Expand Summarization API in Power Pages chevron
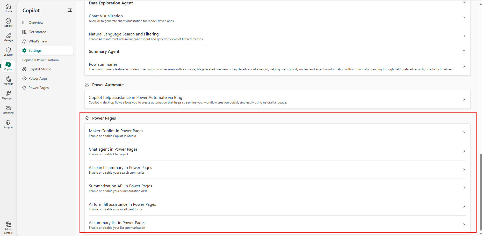The width and height of the screenshot is (482, 236). pyautogui.click(x=464, y=188)
